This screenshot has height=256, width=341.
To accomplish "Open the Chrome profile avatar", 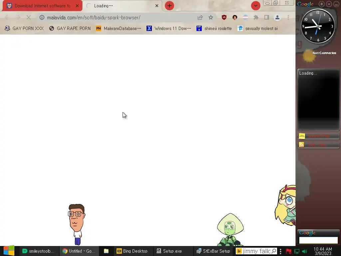I will point(277,17).
